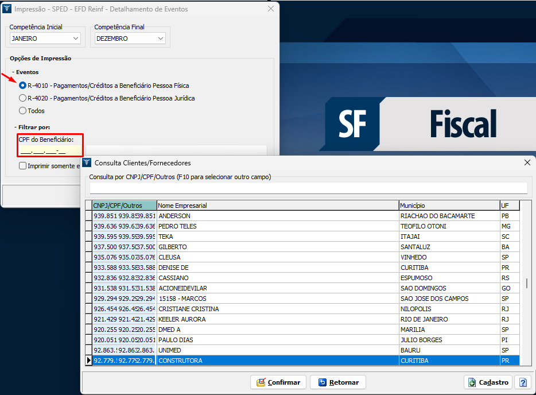This screenshot has height=395, width=536.
Task: Select R-4020 Beneficiário Pessoa Jurídica option
Action: click(23, 98)
